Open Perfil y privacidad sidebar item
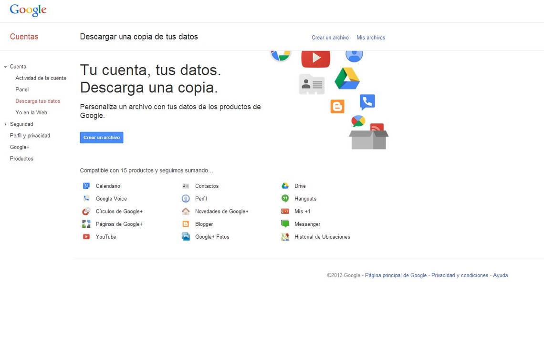Viewport: 544px width, 362px height. [x=30, y=136]
